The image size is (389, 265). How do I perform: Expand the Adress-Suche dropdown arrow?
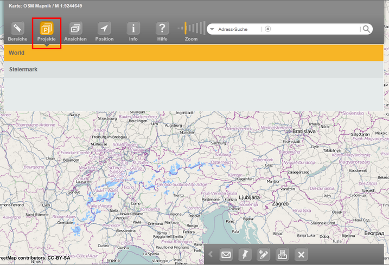pos(212,29)
